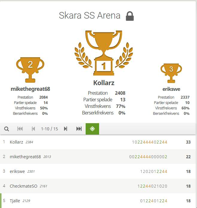Image resolution: width=197 pixels, height=208 pixels.
Task: Click the padlock icon beside Skara SS Arena
Action: 130,16
